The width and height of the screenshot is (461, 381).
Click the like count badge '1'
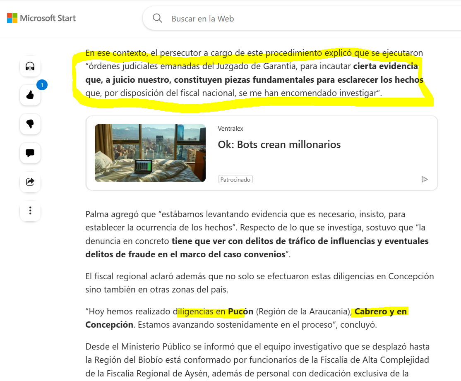42,85
